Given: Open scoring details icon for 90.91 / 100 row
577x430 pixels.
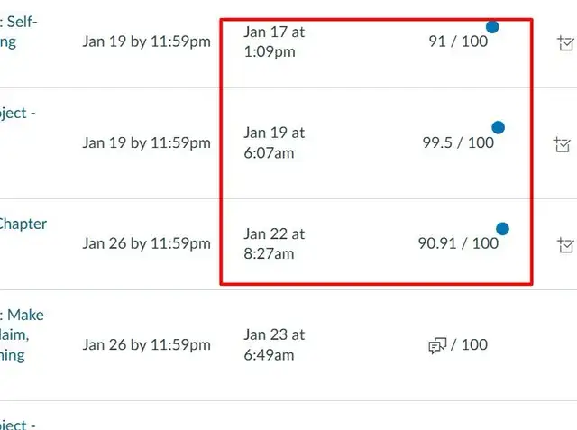Looking at the screenshot, I should pyautogui.click(x=566, y=245).
